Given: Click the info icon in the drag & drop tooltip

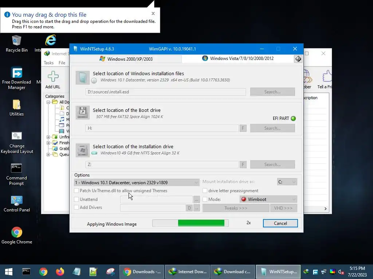Looking at the screenshot, I should tap(7, 15).
